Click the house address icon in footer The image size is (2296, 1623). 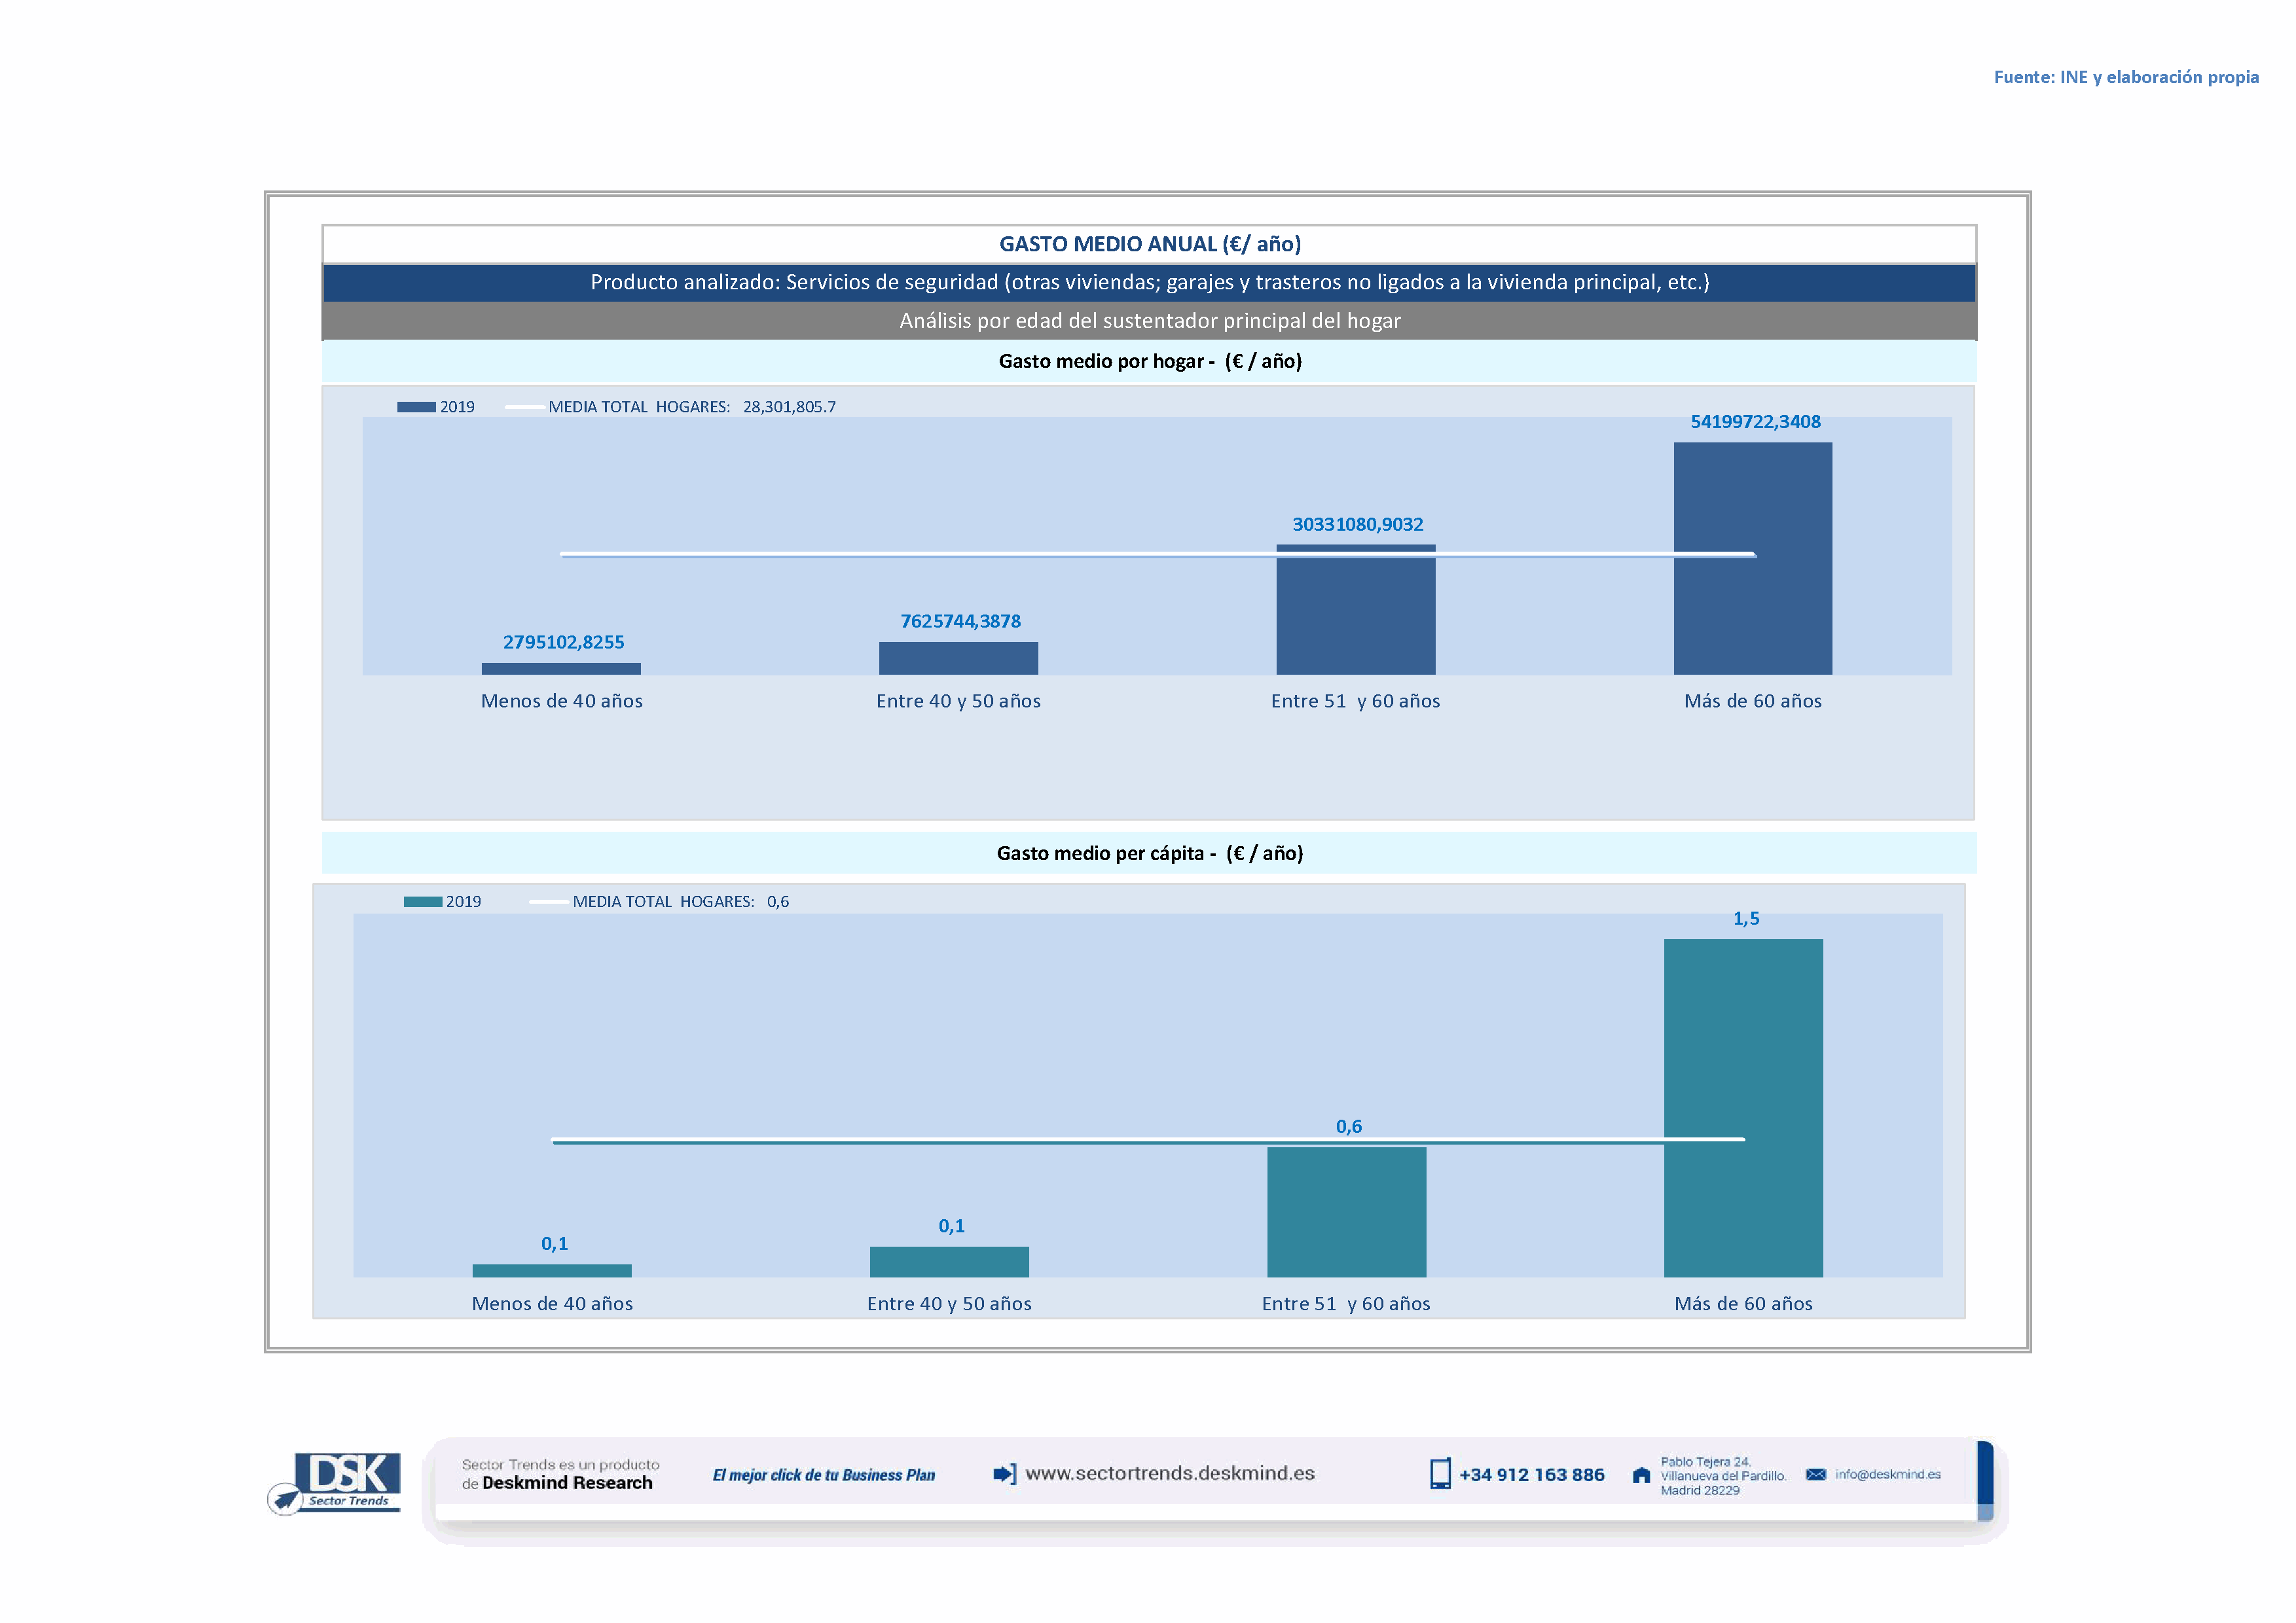tap(1641, 1475)
